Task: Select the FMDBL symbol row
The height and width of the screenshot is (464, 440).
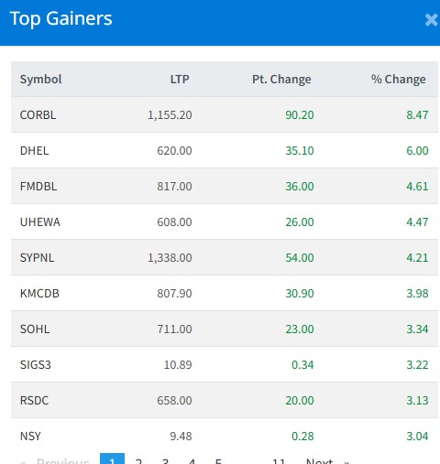Action: pyautogui.click(x=225, y=186)
